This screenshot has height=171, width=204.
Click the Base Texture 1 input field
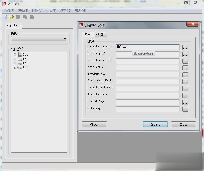pyautogui.click(x=147, y=47)
